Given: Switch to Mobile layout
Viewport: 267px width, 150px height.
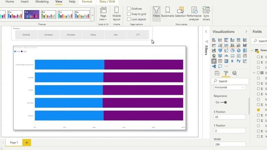Looking at the screenshot, I should click(x=116, y=14).
